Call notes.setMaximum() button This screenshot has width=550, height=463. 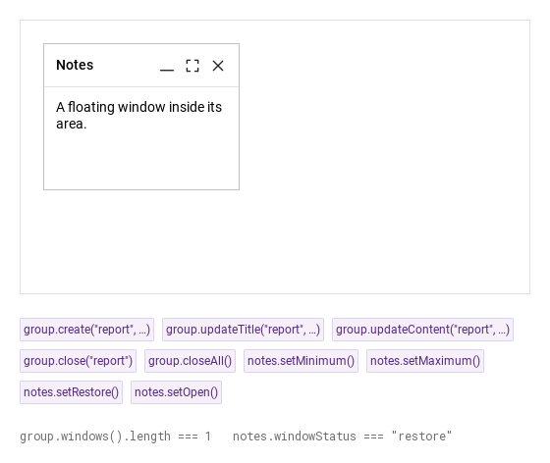pyautogui.click(x=425, y=361)
